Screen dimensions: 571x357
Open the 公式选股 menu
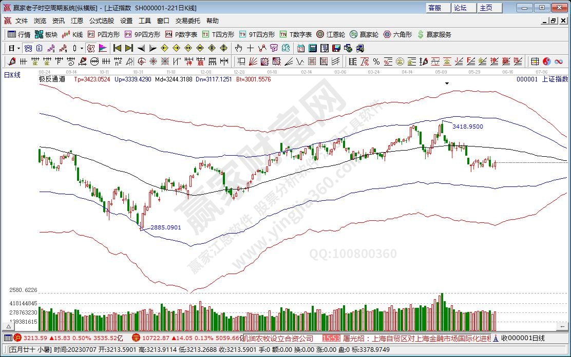(x=102, y=21)
